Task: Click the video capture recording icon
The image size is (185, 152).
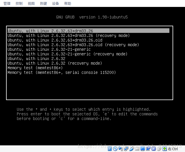Action: (x=148, y=149)
